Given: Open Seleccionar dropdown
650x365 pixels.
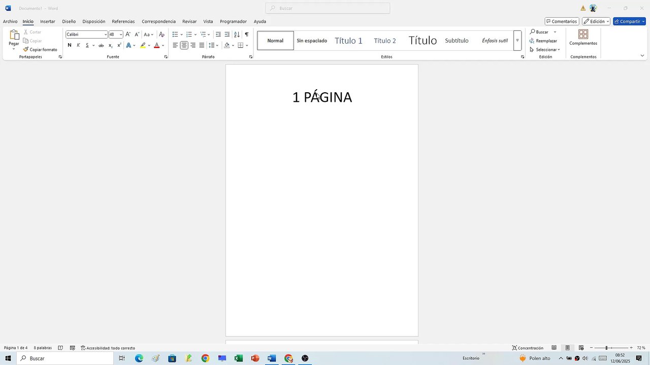Looking at the screenshot, I should [544, 50].
